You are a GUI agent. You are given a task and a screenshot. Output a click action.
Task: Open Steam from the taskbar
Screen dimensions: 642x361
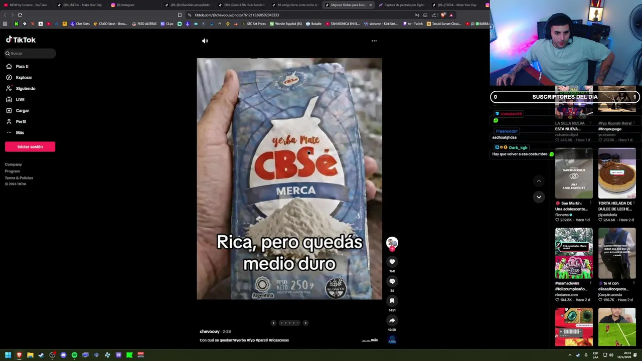pyautogui.click(x=41, y=355)
